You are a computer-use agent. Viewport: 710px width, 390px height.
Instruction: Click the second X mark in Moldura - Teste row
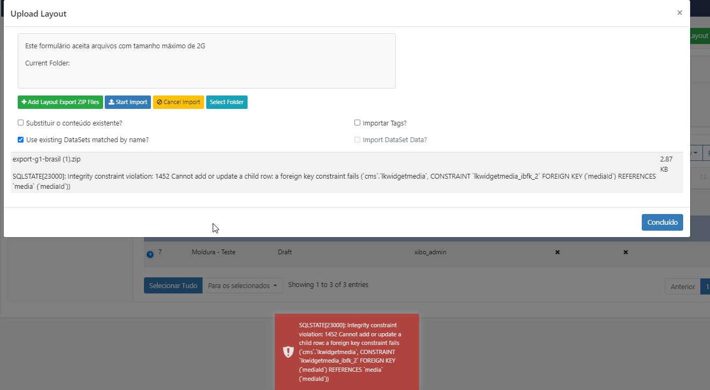tap(626, 252)
